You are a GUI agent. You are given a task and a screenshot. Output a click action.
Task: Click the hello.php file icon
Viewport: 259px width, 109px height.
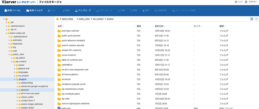(x=59, y=108)
